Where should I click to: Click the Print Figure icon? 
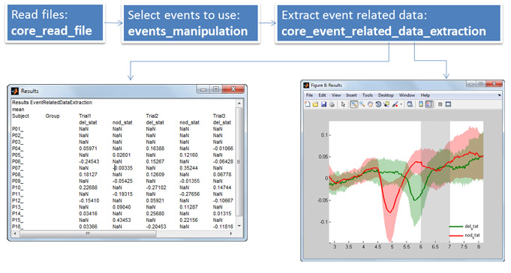(332, 104)
